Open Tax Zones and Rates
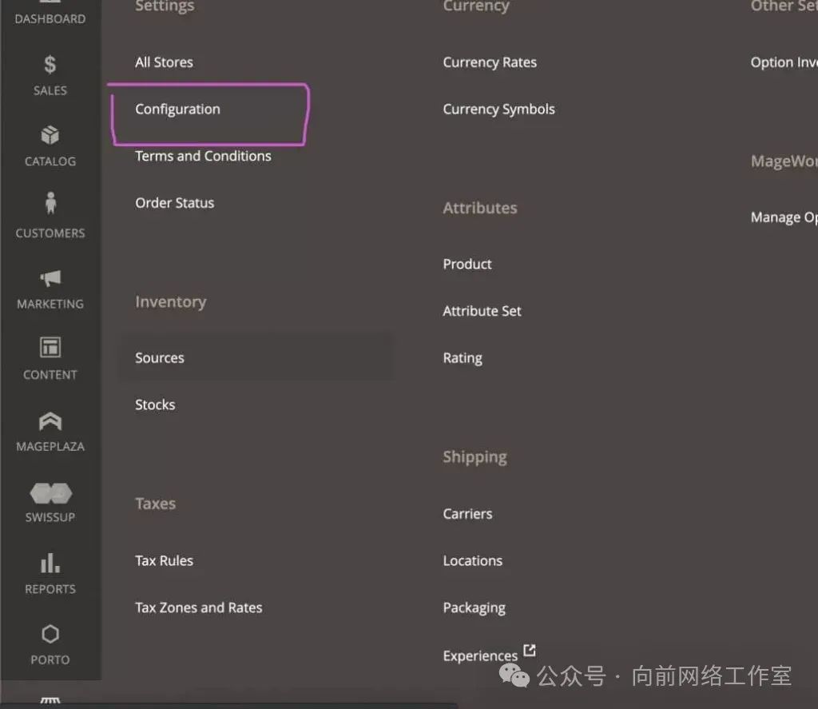 coord(198,607)
